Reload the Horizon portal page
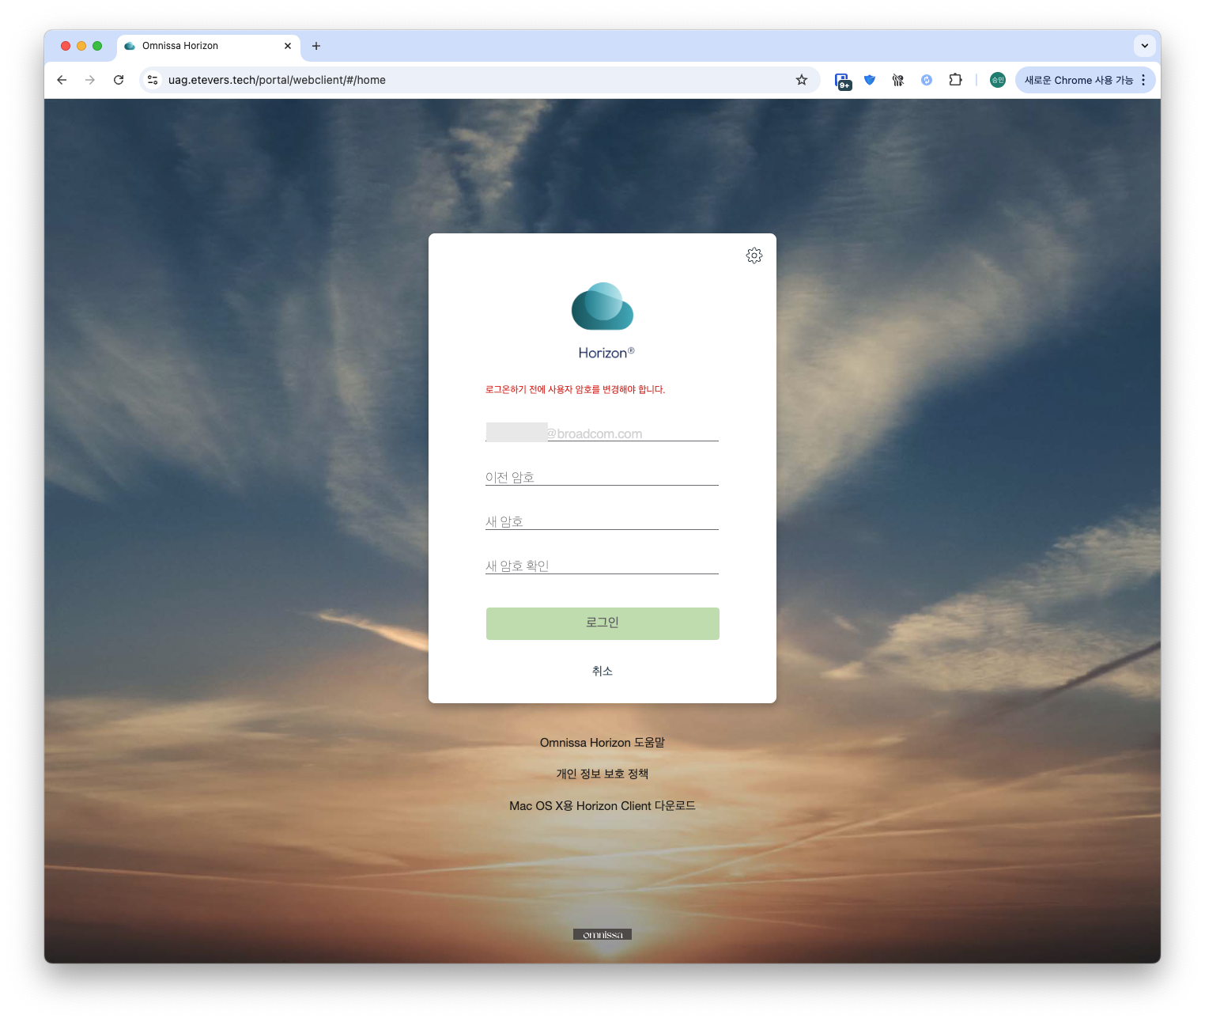Screen dimensions: 1205x1022 [x=119, y=80]
